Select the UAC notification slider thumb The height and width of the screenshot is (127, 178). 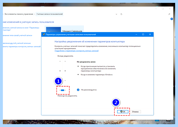[63, 90]
